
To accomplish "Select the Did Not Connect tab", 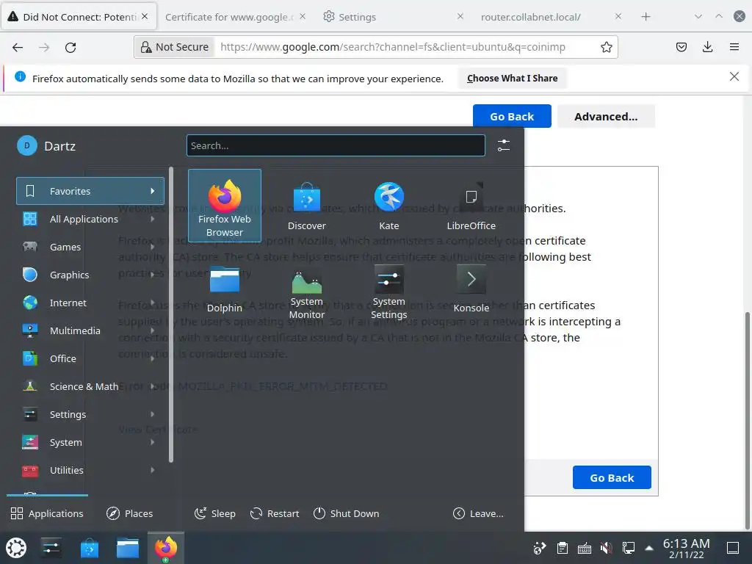I will coord(79,17).
